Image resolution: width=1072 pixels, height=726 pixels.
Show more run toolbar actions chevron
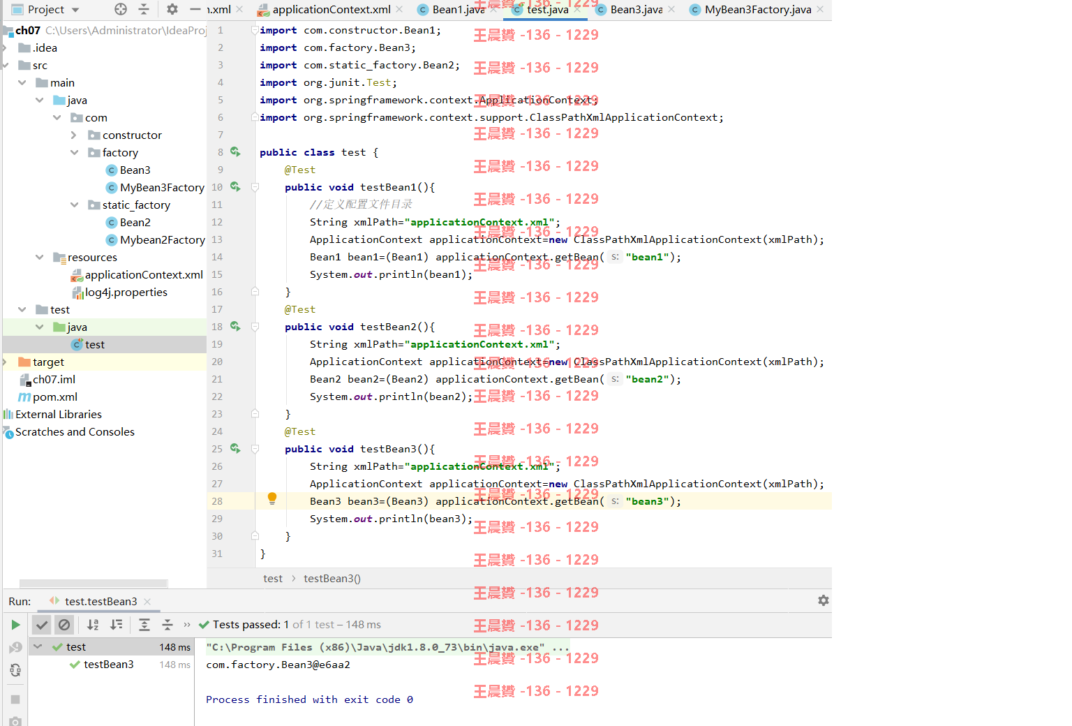click(x=186, y=625)
